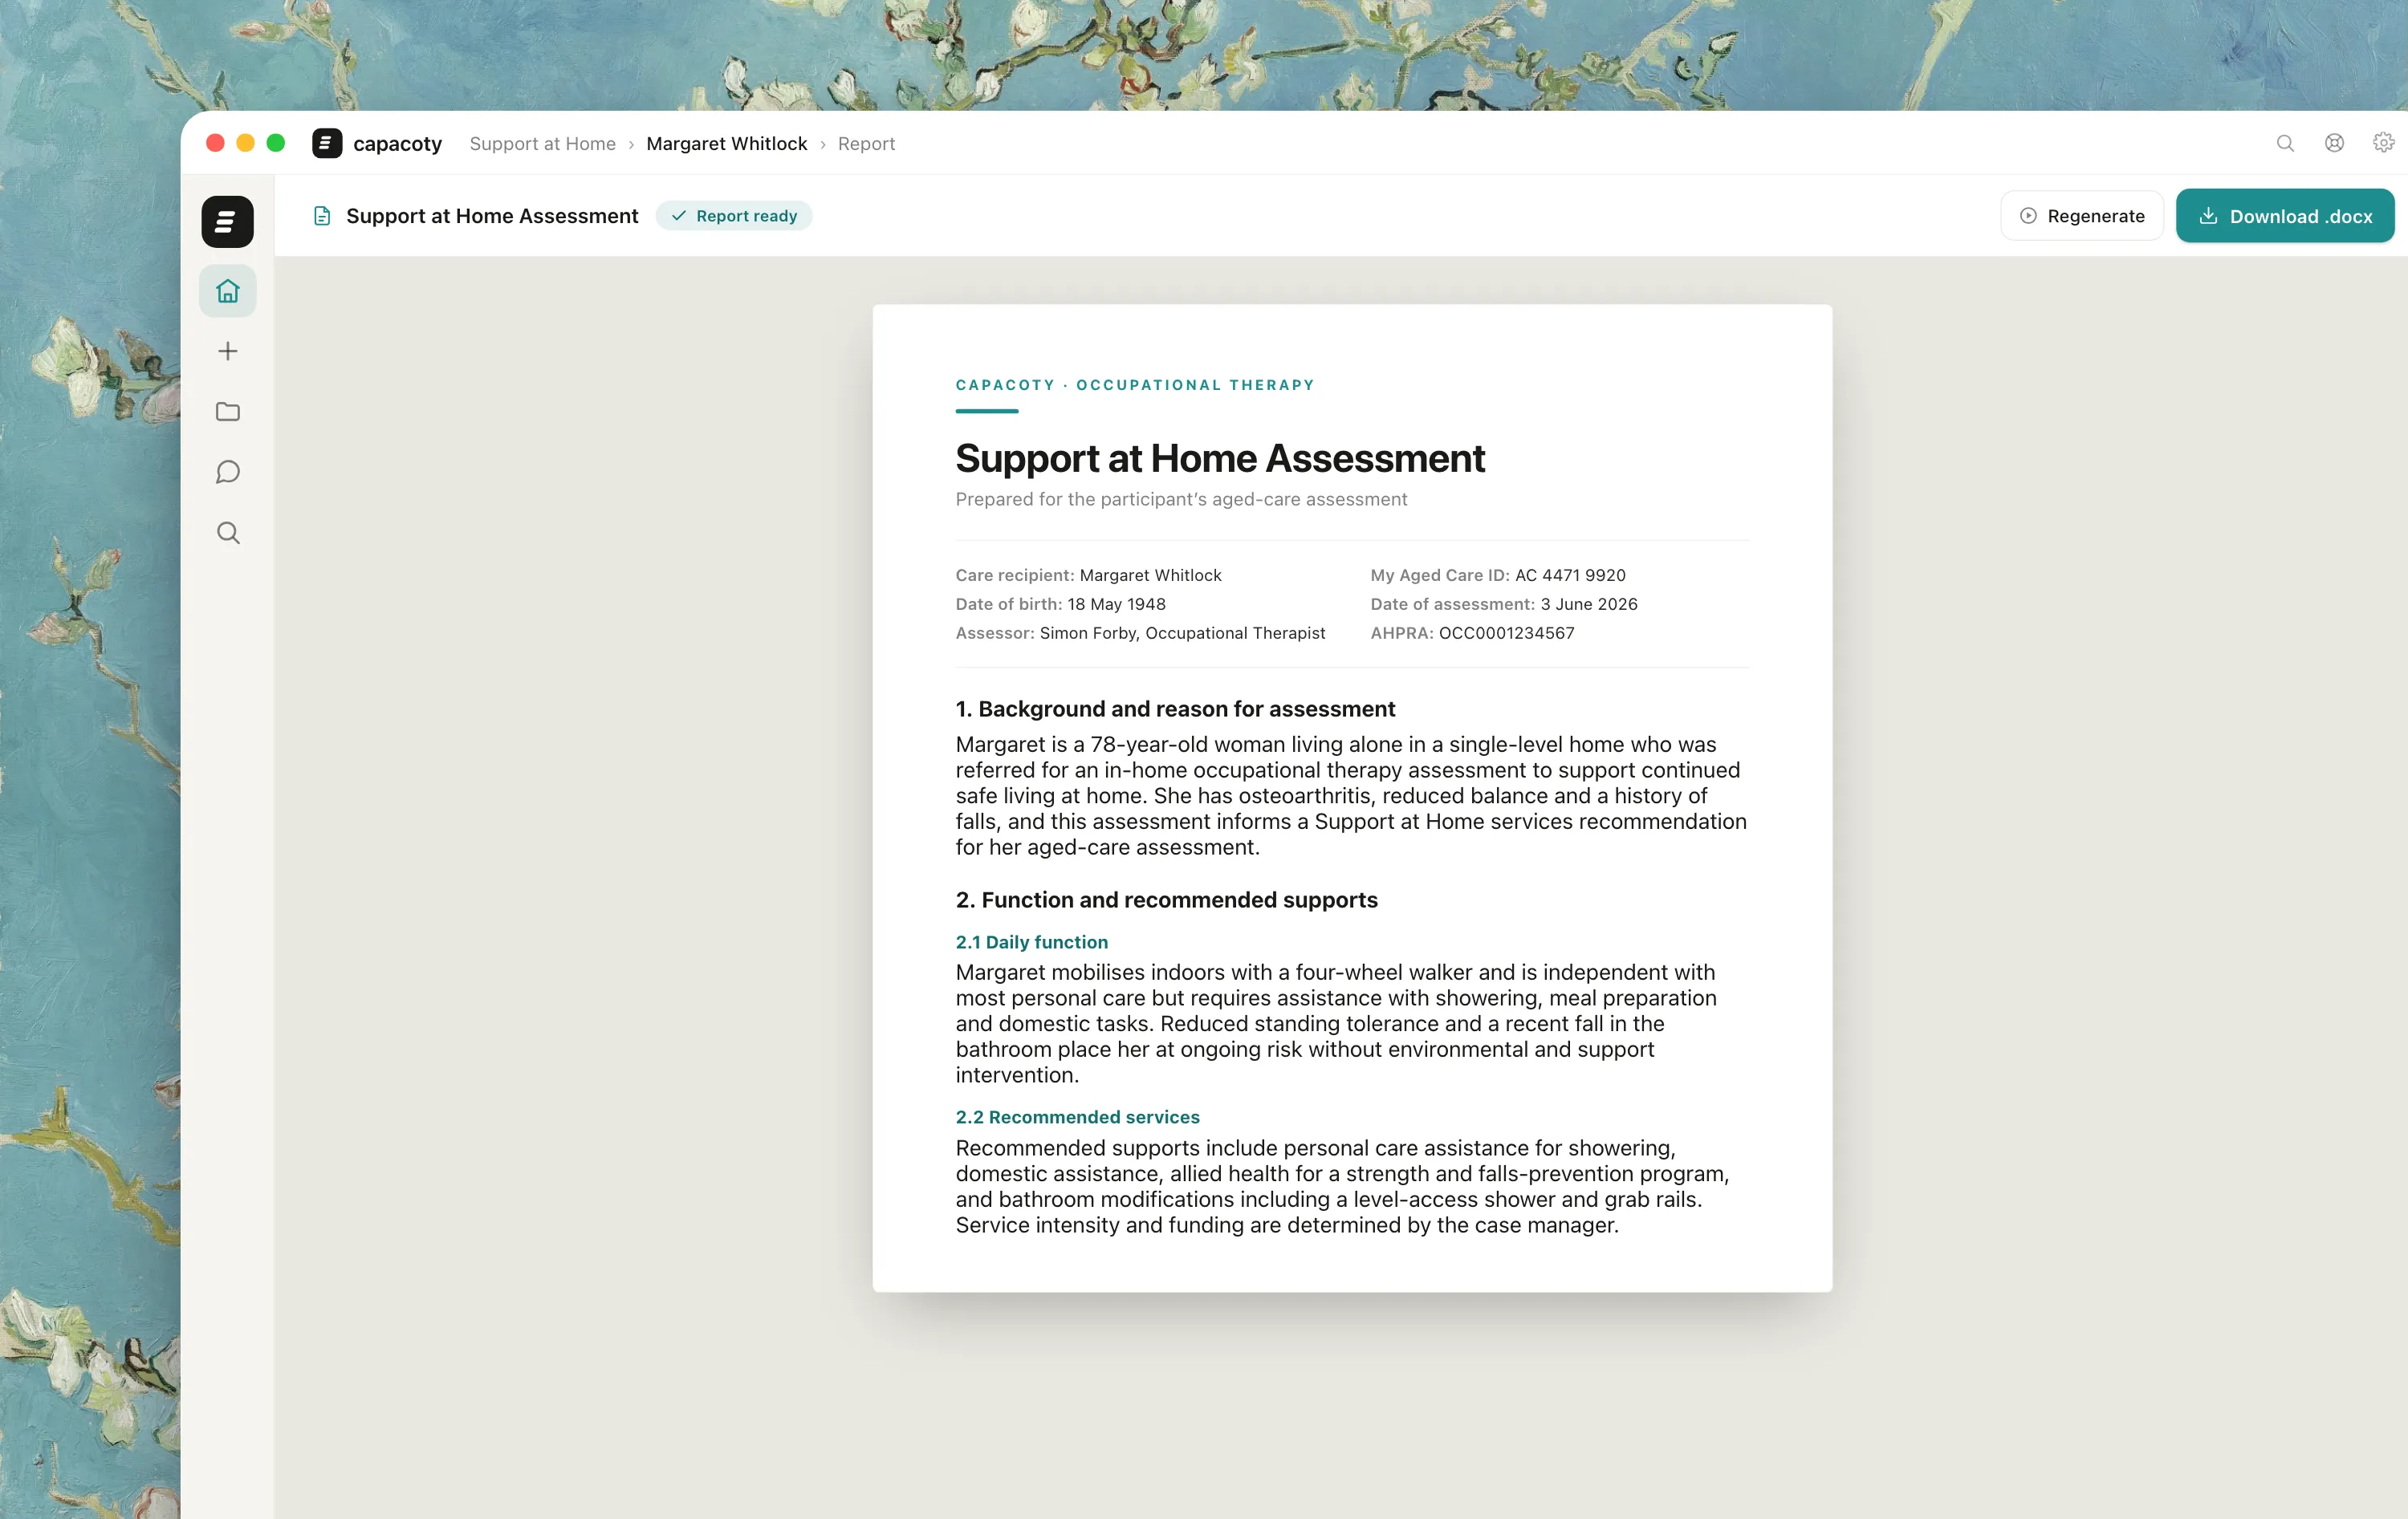Click the CAPACOTY · OCCUPATIONAL THERAPY header
2408x1519 pixels.
click(x=1135, y=385)
